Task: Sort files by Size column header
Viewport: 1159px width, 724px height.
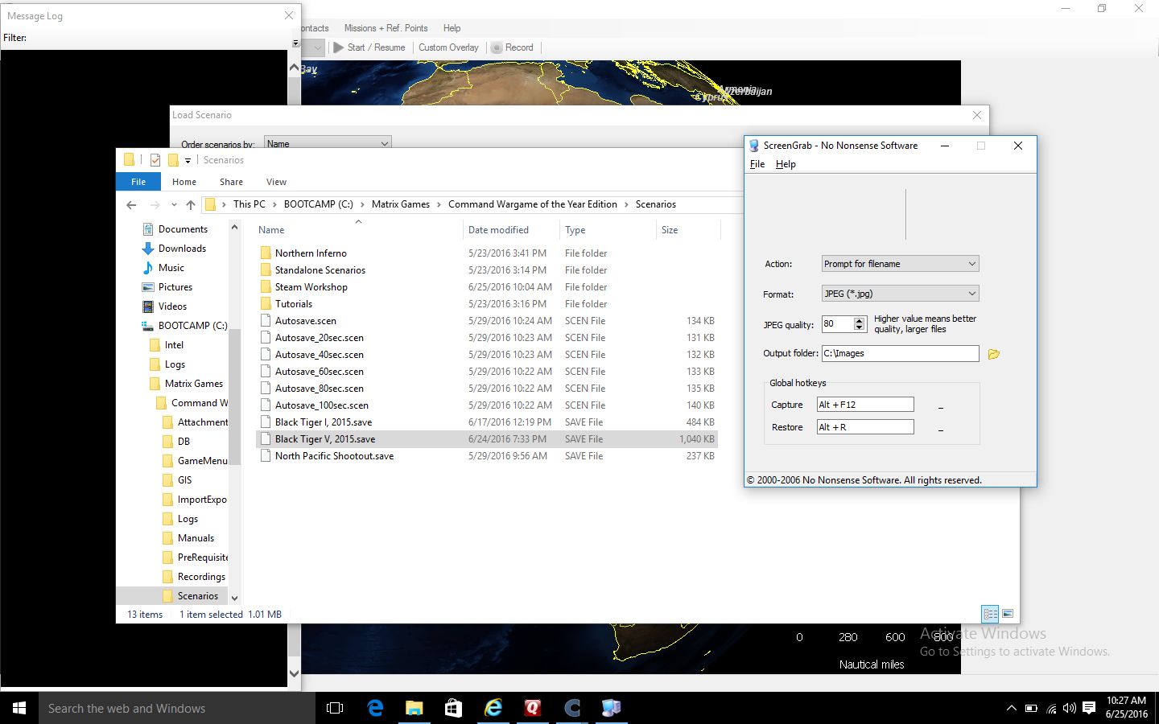Action: [670, 230]
